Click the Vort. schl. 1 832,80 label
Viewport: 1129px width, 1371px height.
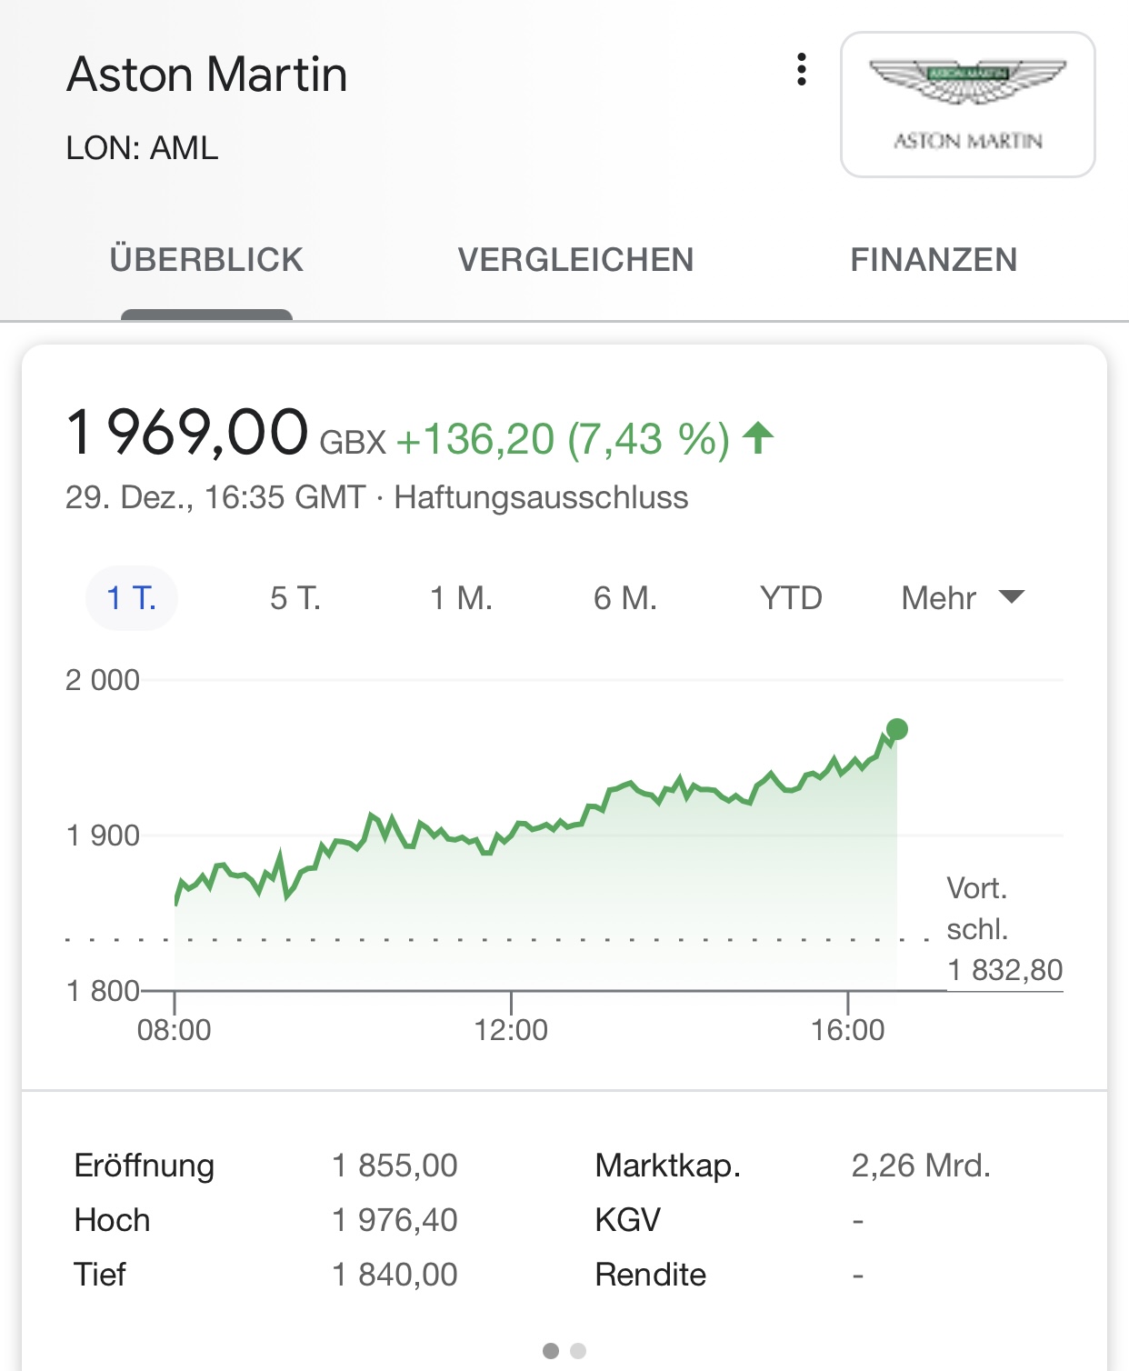[1004, 929]
